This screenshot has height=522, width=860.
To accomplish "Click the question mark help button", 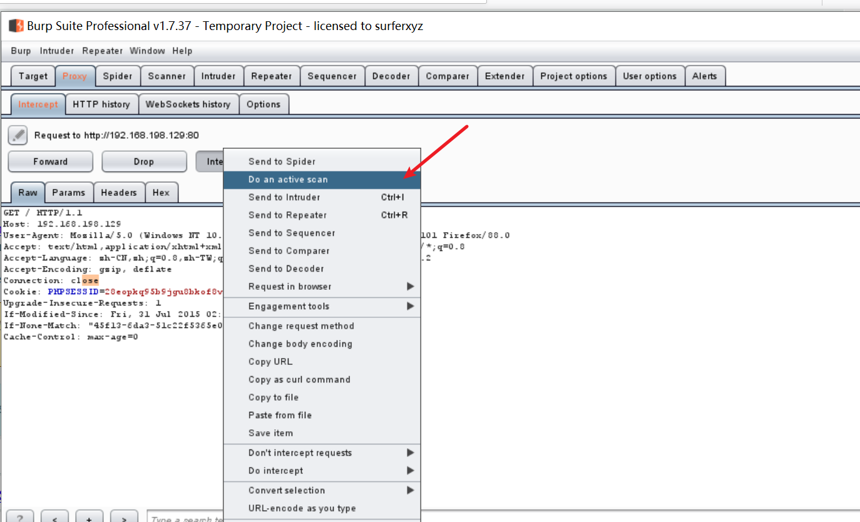I will (x=20, y=517).
